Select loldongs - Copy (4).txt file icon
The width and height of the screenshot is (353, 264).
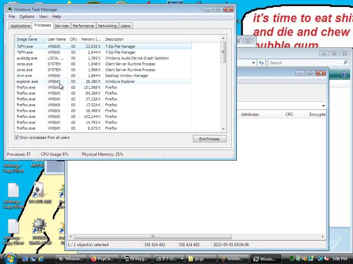click(x=13, y=196)
